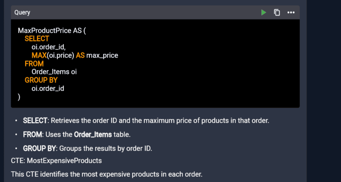Click the FROM keyword in the code block
This screenshot has height=182, width=341.
[34, 64]
